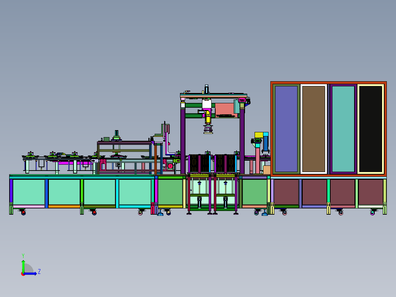Select the yellow box atop the pink column
The width and height of the screenshot is (396, 297).
coord(259,135)
